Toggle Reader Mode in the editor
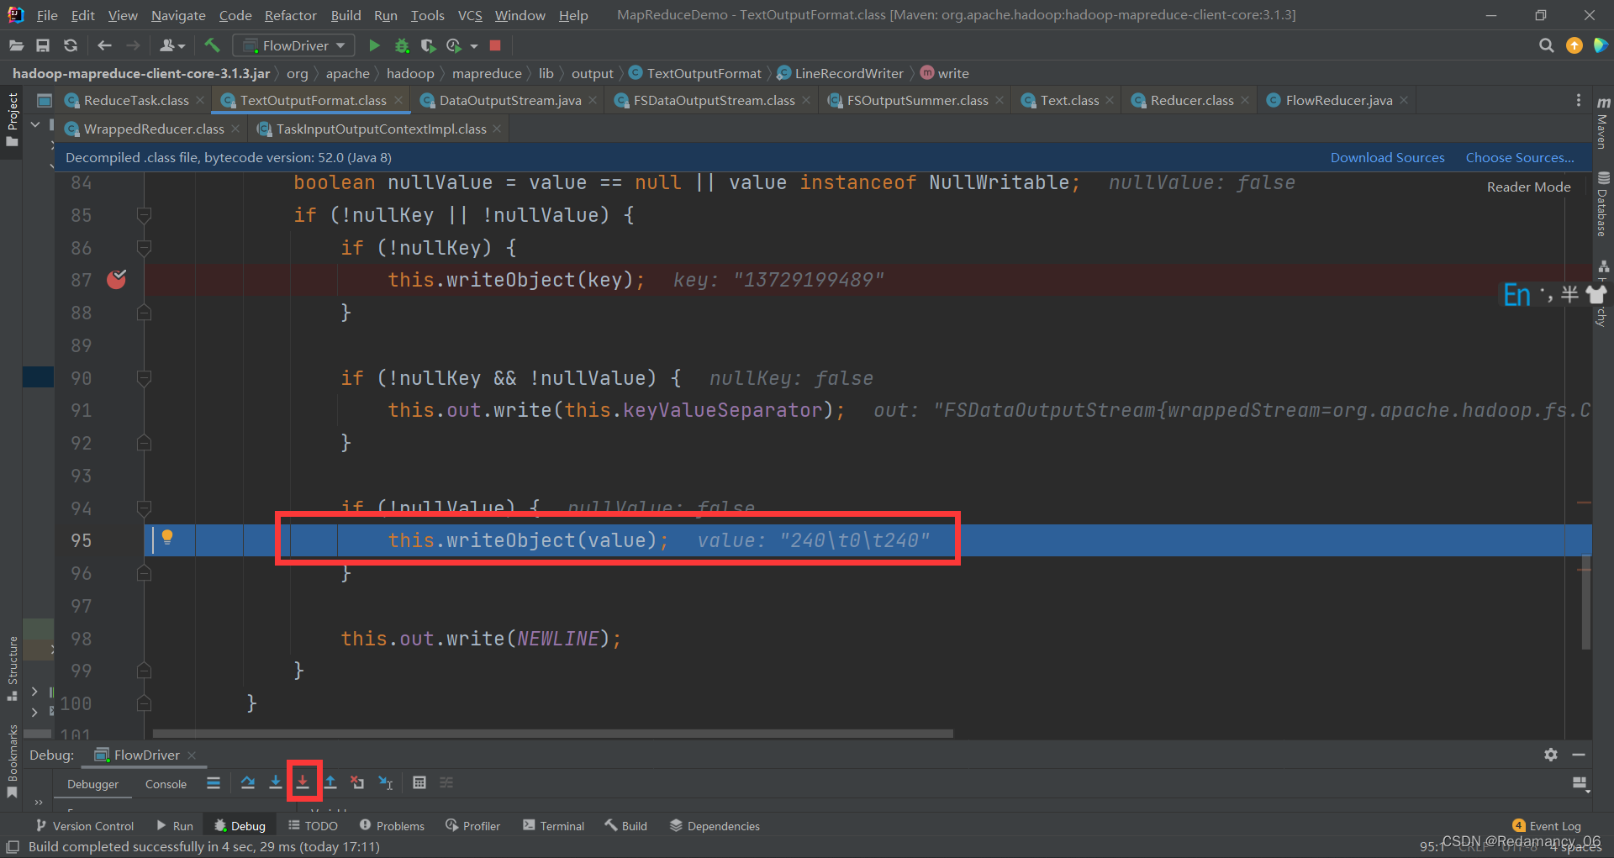The width and height of the screenshot is (1614, 858). (x=1528, y=187)
